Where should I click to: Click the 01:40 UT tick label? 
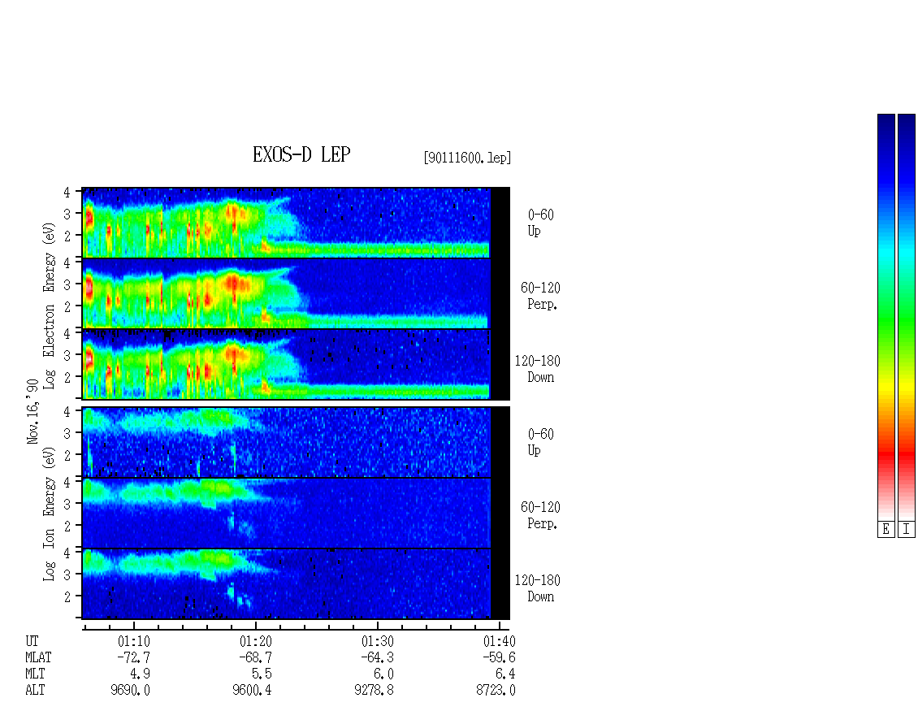pyautogui.click(x=500, y=641)
